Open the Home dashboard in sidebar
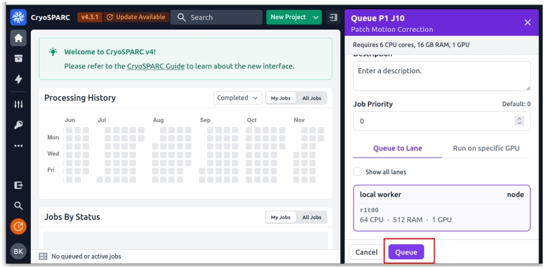The height and width of the screenshot is (269, 545). point(18,38)
